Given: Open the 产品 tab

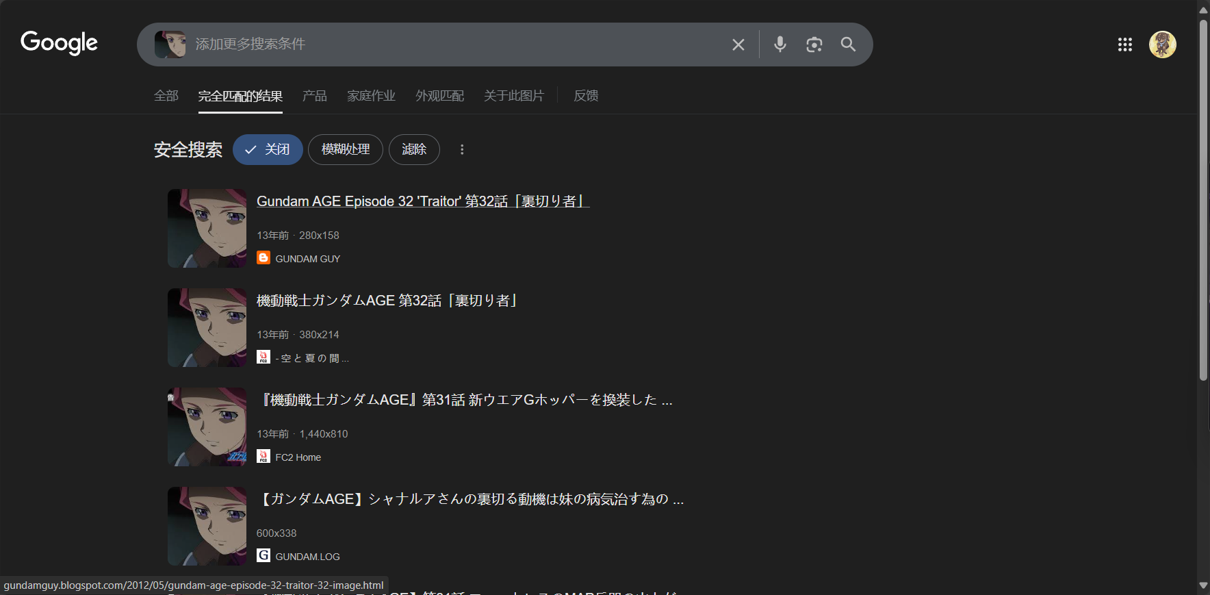Looking at the screenshot, I should (315, 96).
